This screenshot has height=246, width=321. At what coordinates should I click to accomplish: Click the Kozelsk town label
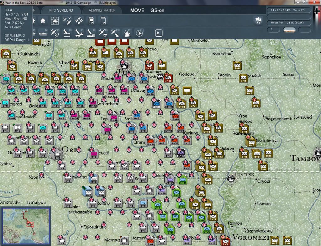coord(35,63)
